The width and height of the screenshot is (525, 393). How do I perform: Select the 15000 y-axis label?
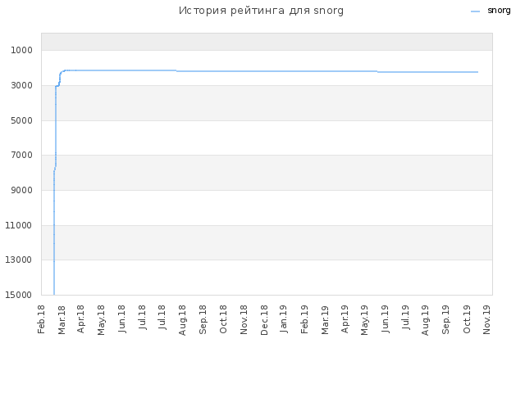pyautogui.click(x=19, y=295)
